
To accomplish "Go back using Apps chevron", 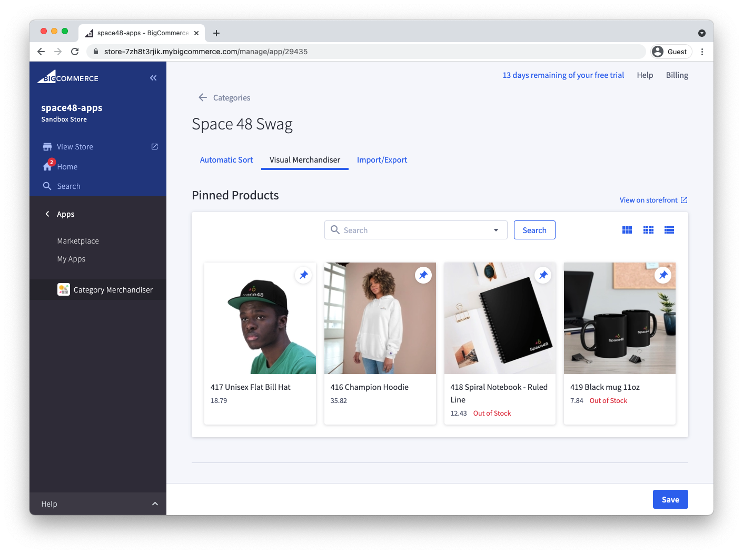I will click(x=47, y=214).
